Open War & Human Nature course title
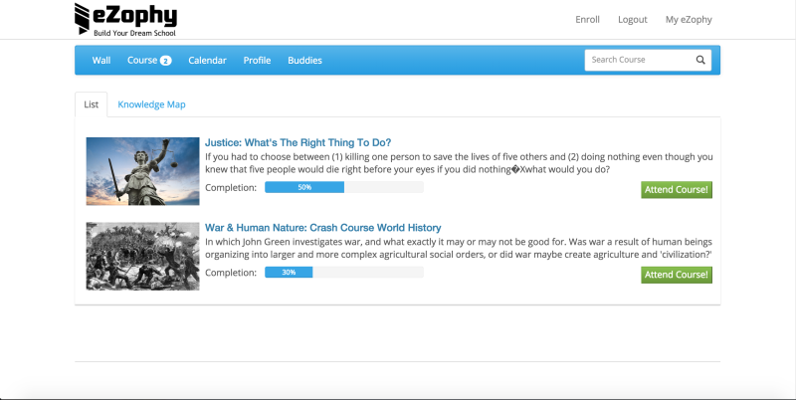The height and width of the screenshot is (400, 796). [x=322, y=228]
